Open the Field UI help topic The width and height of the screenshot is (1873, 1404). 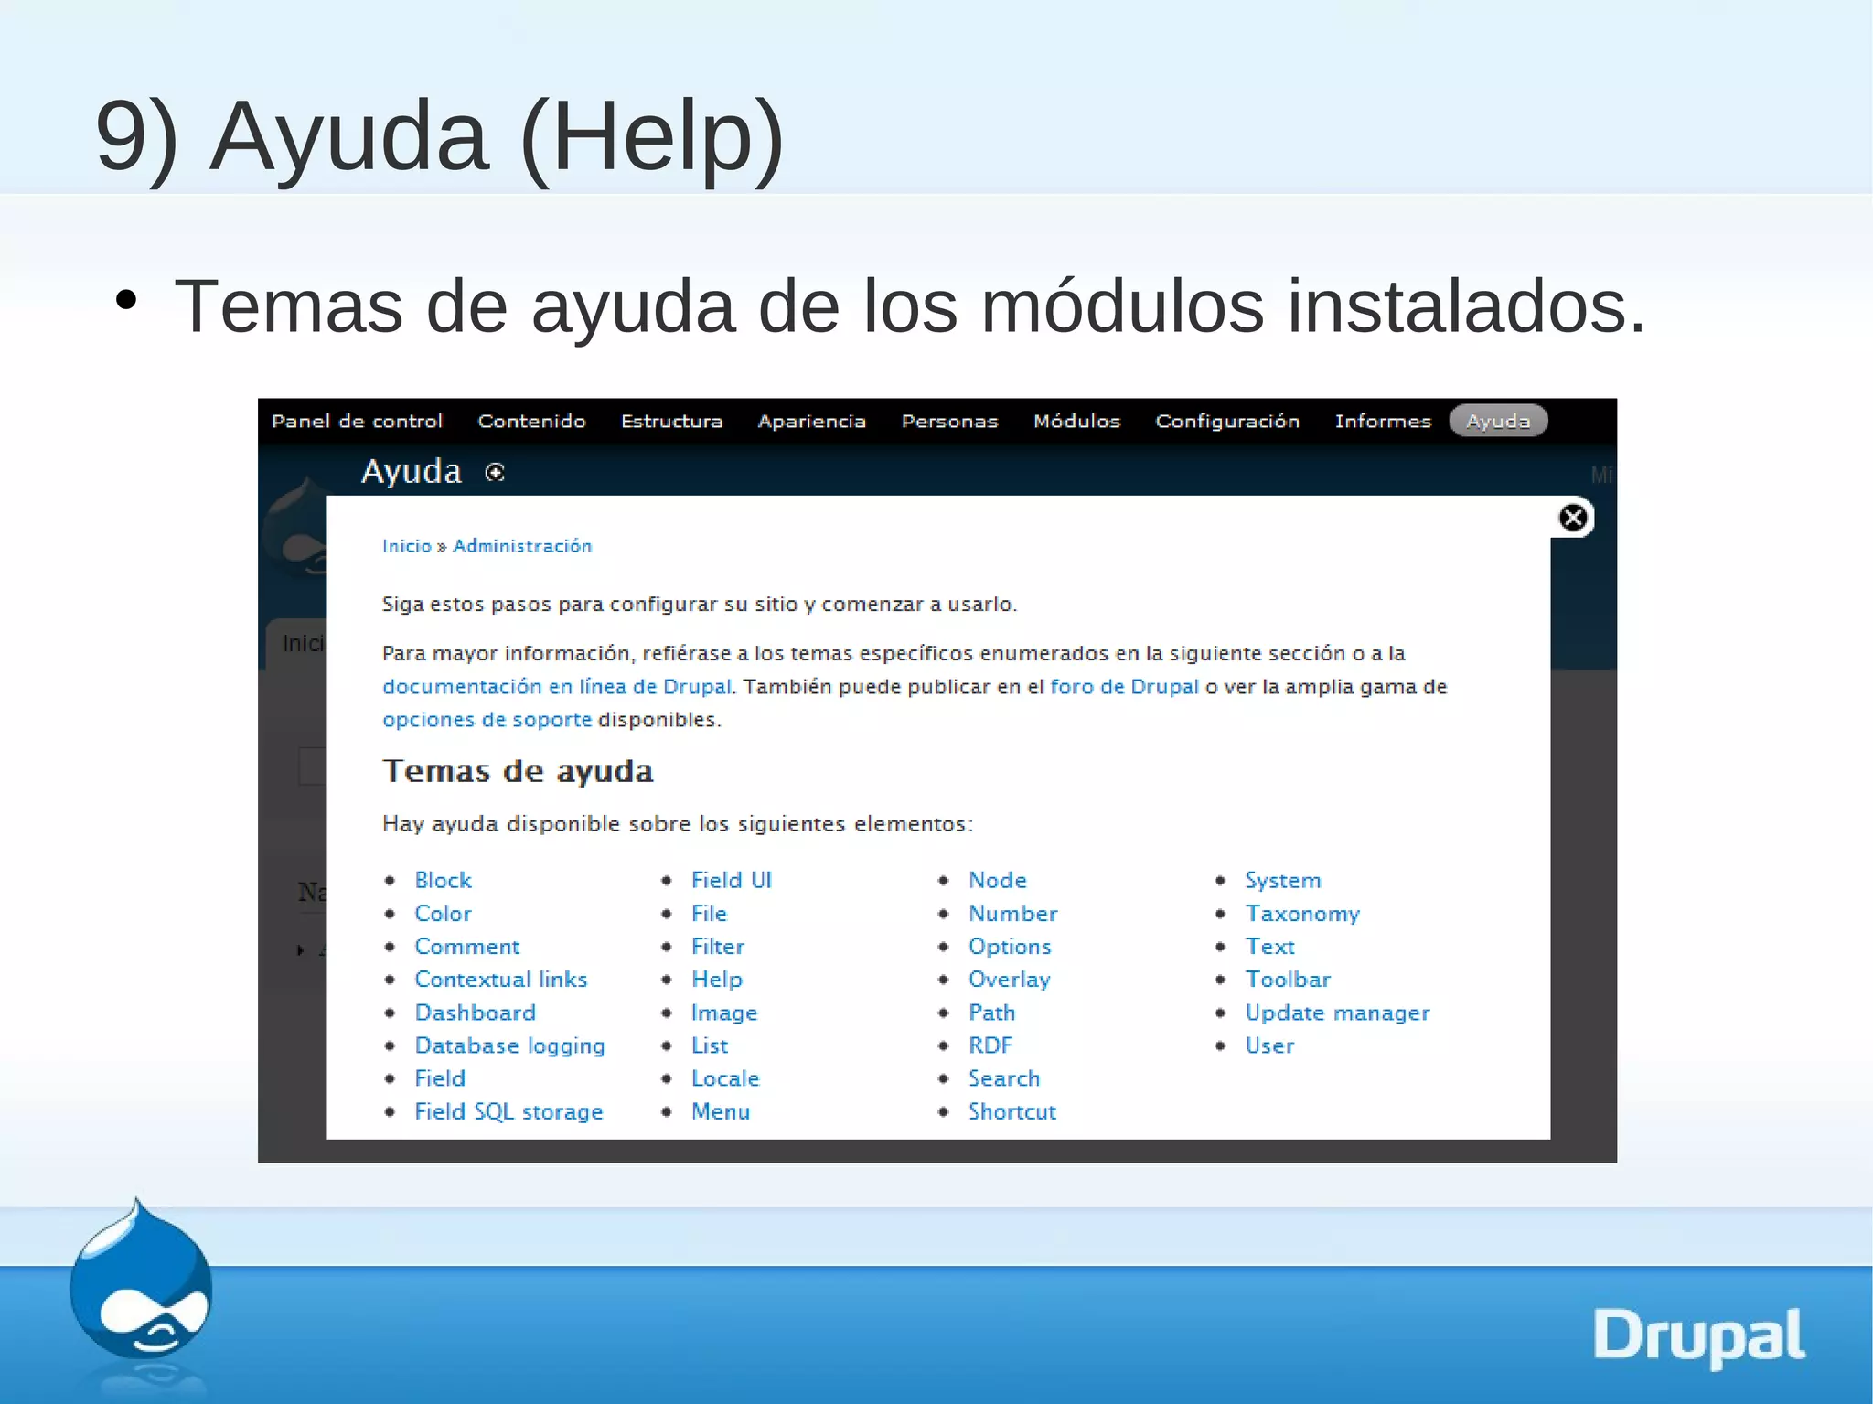(x=731, y=880)
